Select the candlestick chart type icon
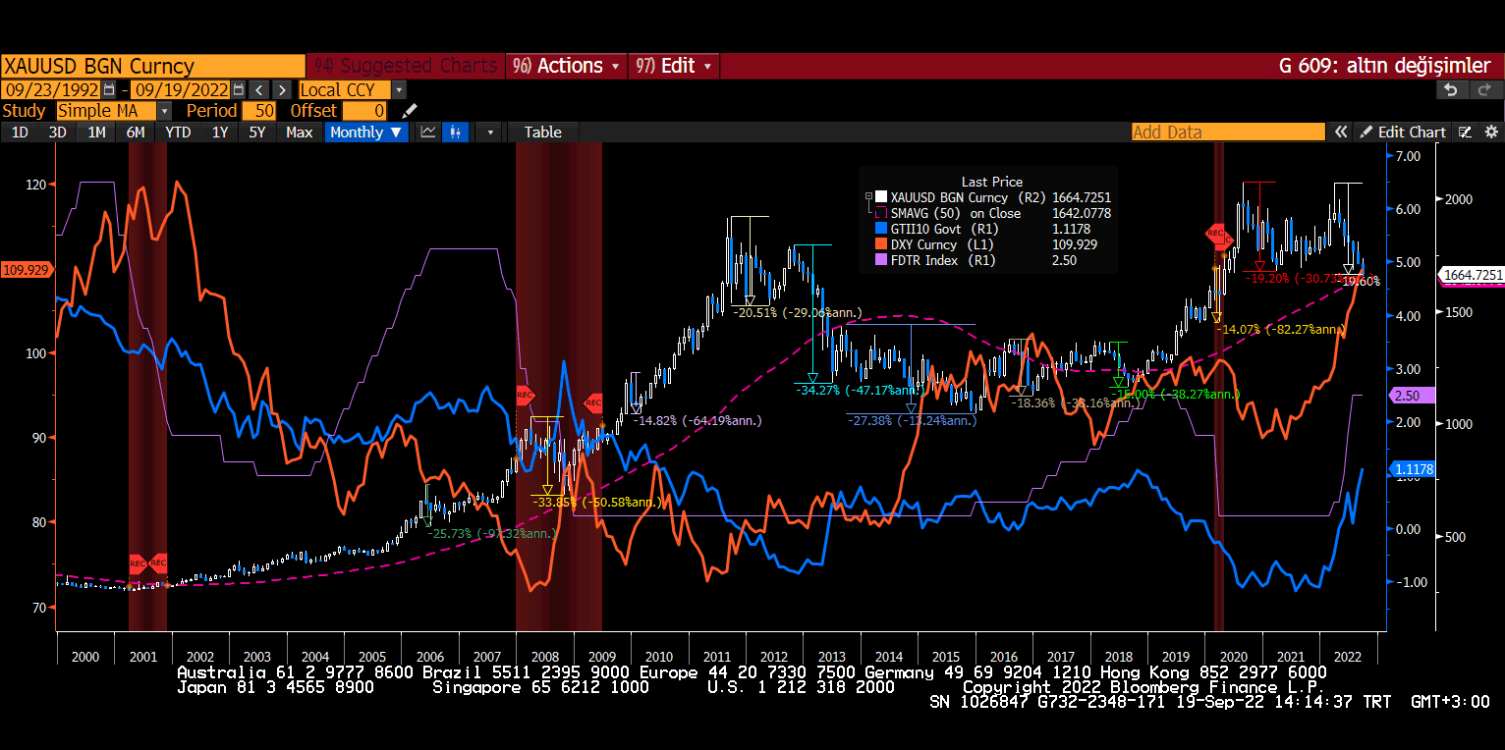The image size is (1505, 750). click(455, 132)
